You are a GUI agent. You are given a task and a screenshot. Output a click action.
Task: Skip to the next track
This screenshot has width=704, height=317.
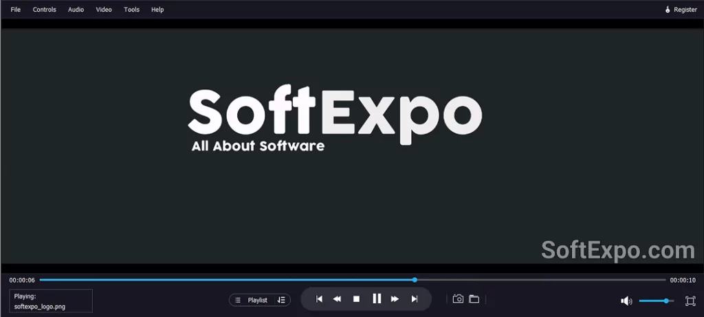415,299
